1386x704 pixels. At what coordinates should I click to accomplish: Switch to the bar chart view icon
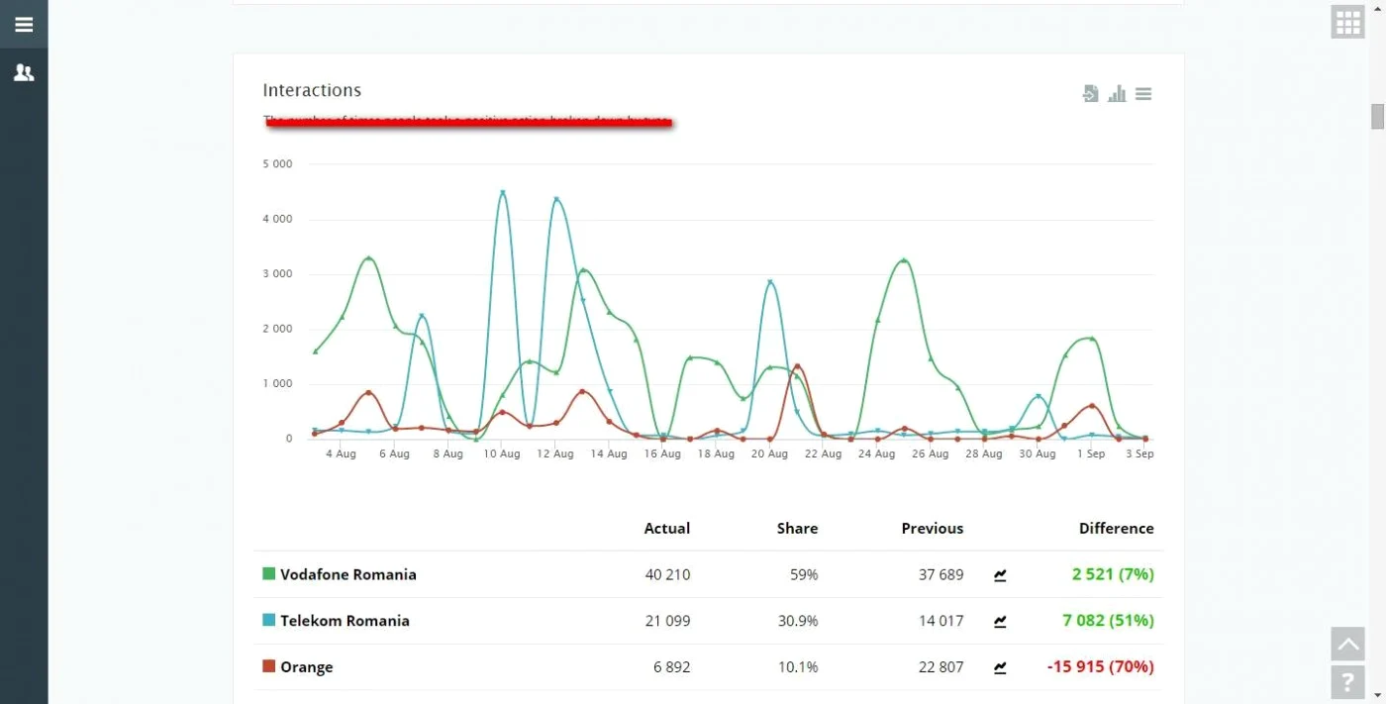click(1117, 93)
